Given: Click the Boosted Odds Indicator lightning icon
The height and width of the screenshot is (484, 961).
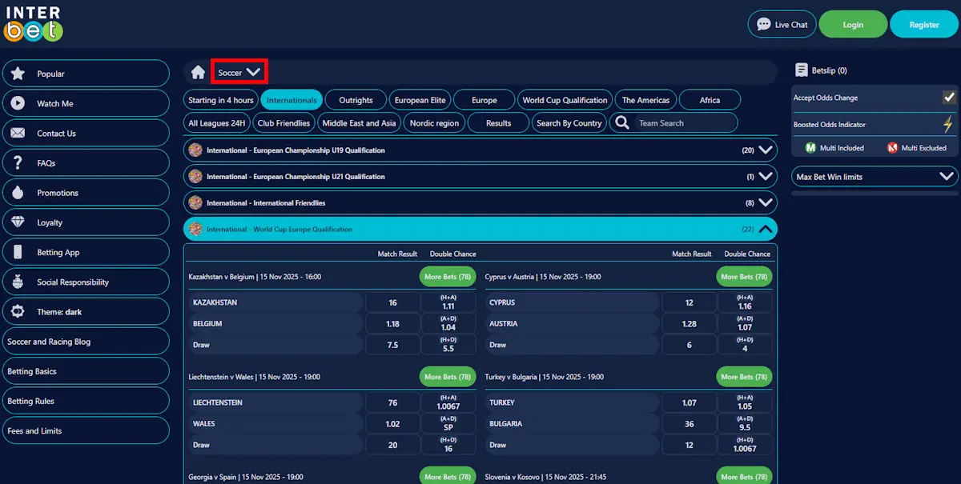Looking at the screenshot, I should click(948, 124).
